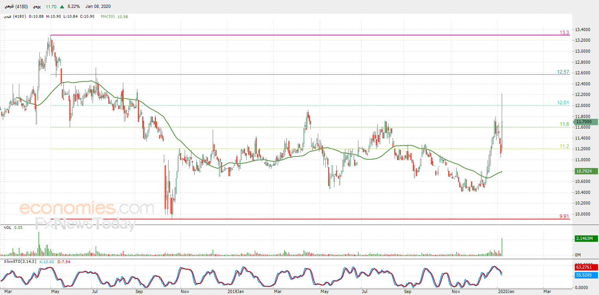Click the 12.57 level label
Viewport: 599px width, 295px height.
(x=563, y=72)
